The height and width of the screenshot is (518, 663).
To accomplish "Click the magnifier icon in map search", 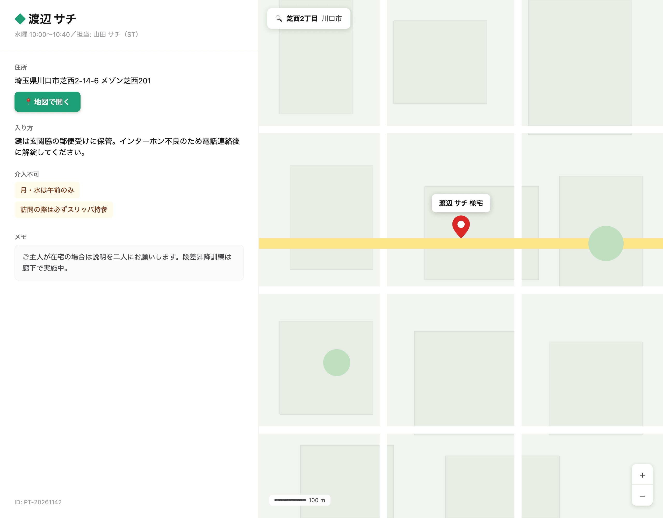I will [278, 19].
